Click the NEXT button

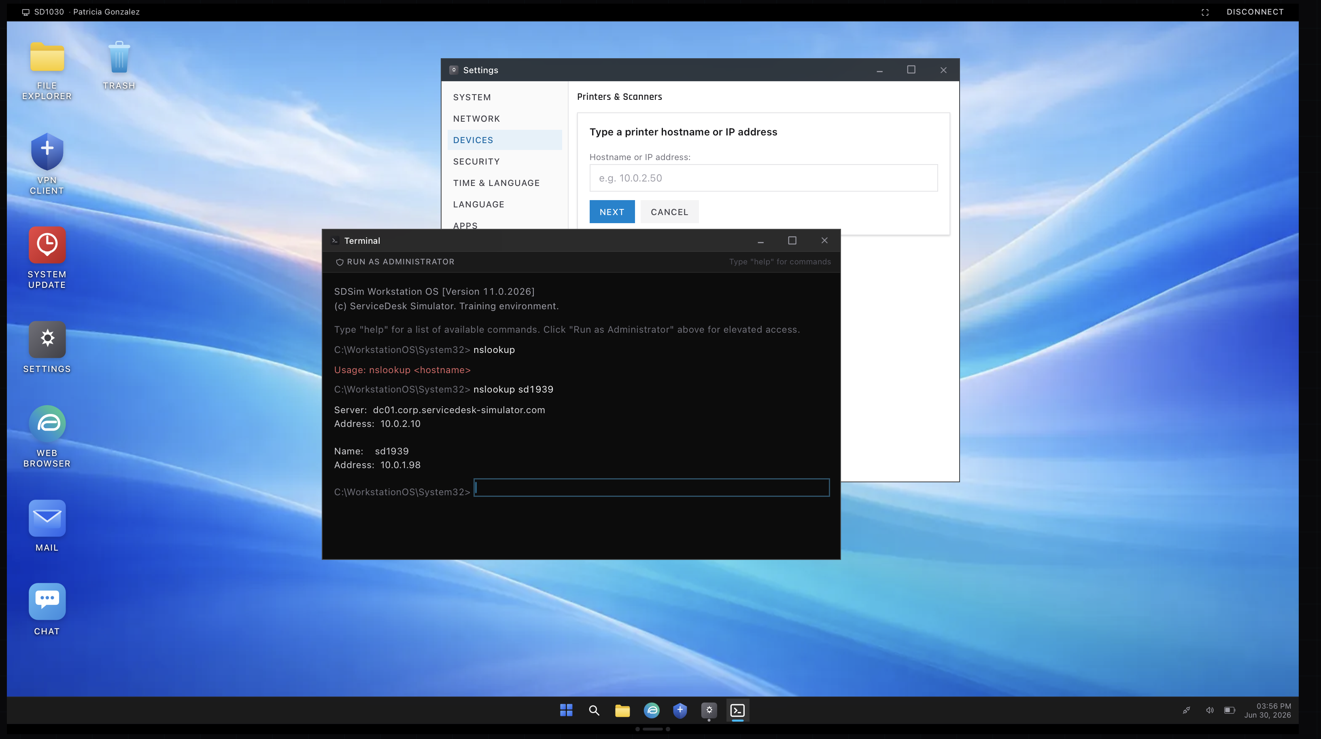coord(612,211)
